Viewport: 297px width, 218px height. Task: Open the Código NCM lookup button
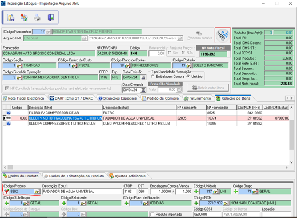pos(226,203)
